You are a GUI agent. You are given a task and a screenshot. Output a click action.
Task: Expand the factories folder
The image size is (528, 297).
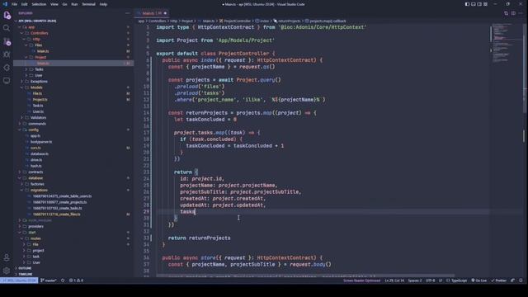point(37,184)
